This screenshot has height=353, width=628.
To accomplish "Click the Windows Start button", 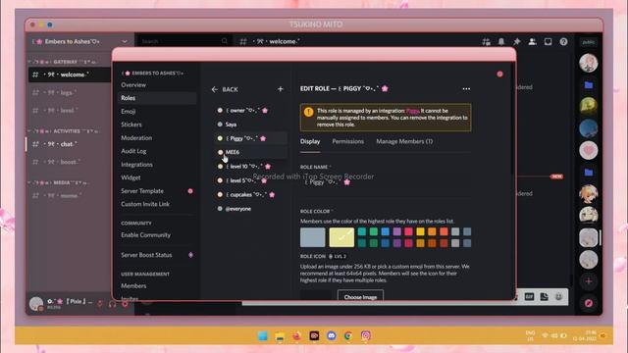I will [x=263, y=335].
